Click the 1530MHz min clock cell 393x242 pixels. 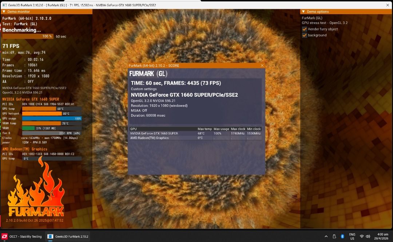254,134
